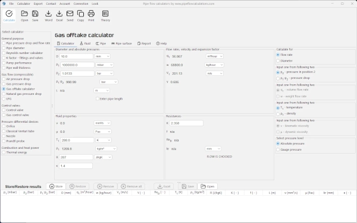This screenshot has width=357, height=223.
Task: Click the Open button in Store/Restore bar
Action: pos(208,186)
